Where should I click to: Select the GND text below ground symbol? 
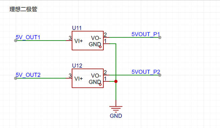click(x=116, y=116)
